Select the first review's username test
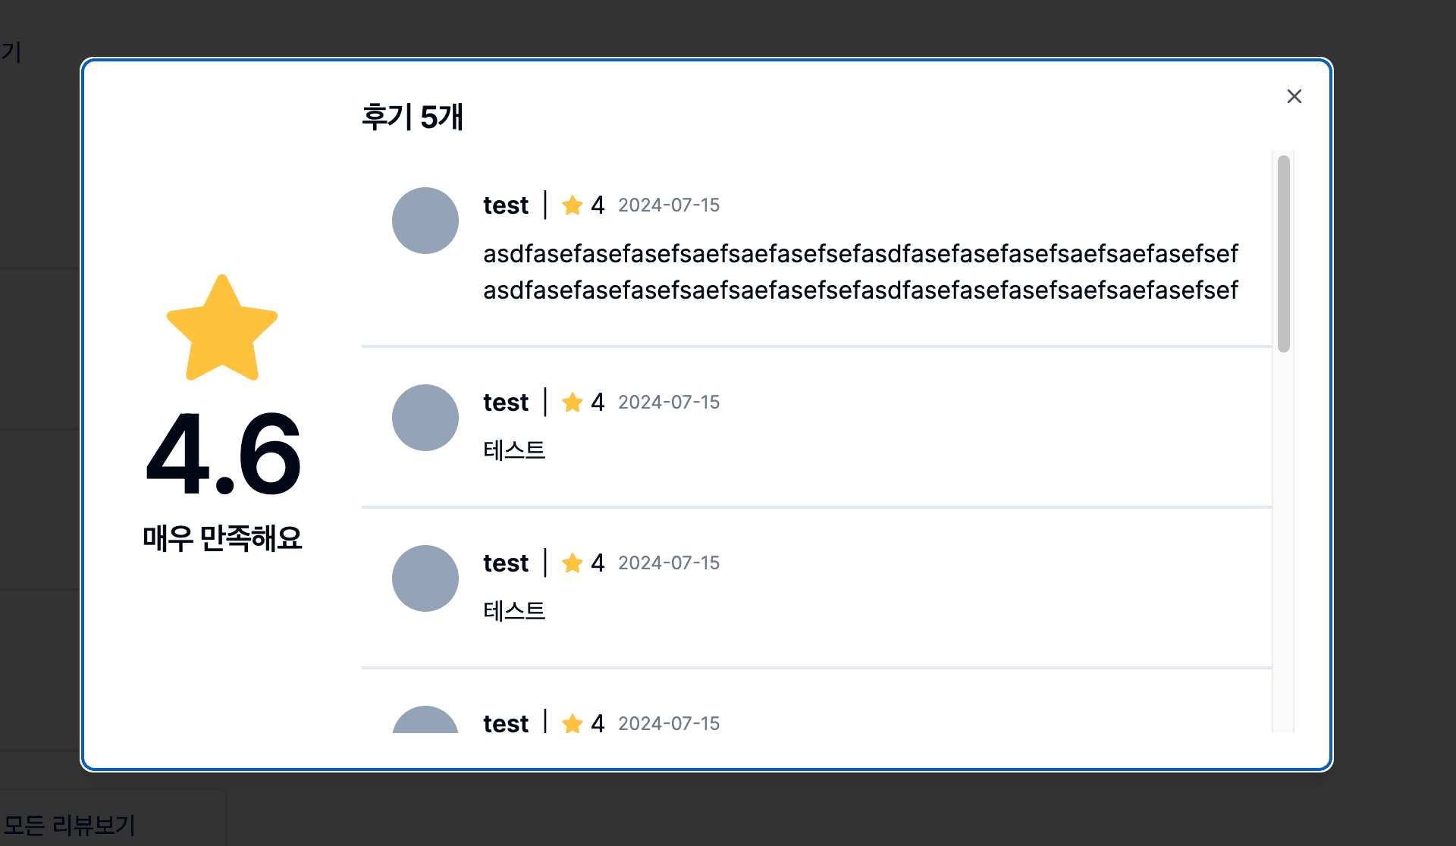The height and width of the screenshot is (846, 1456). coord(506,205)
